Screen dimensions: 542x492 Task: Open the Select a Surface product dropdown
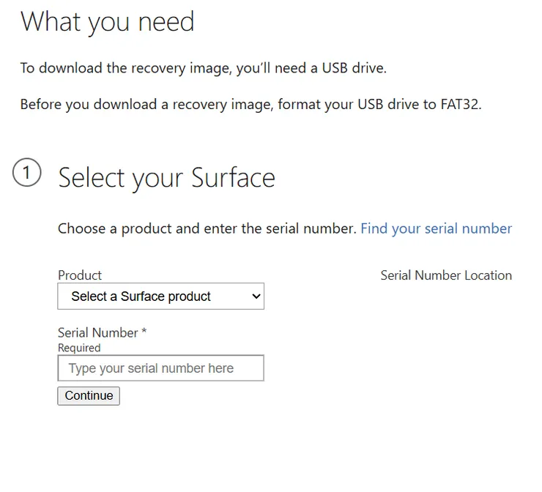(160, 297)
